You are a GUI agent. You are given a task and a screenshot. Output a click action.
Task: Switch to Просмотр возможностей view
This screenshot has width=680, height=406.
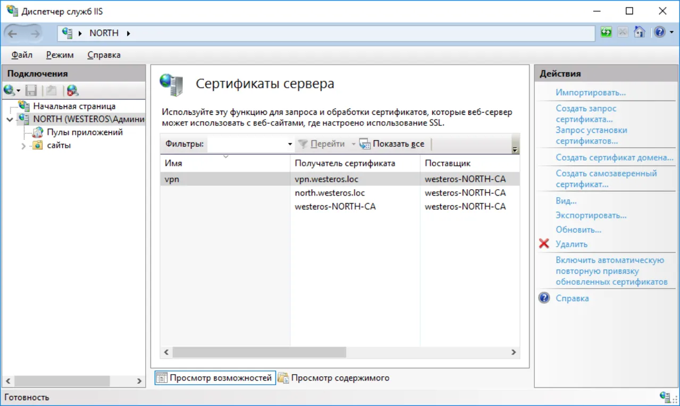pos(215,378)
